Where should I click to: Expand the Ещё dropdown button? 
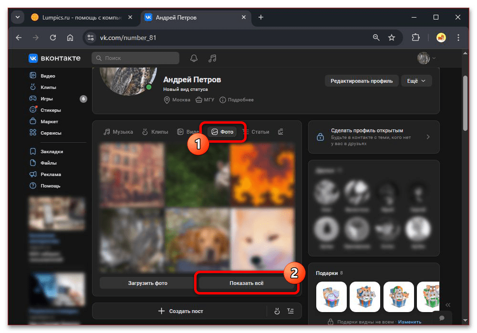416,81
